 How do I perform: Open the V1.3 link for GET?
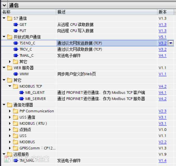click(x=163, y=25)
